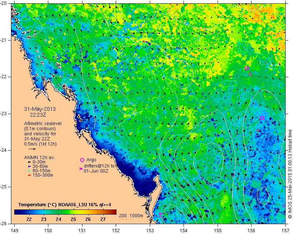Click the cyan 80-150m arrow symbol
Viewport: 293px width, 234px height.
click(x=29, y=171)
